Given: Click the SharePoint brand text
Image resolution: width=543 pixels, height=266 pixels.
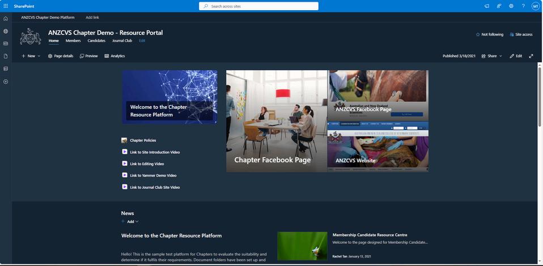Looking at the screenshot, I should tap(24, 6).
